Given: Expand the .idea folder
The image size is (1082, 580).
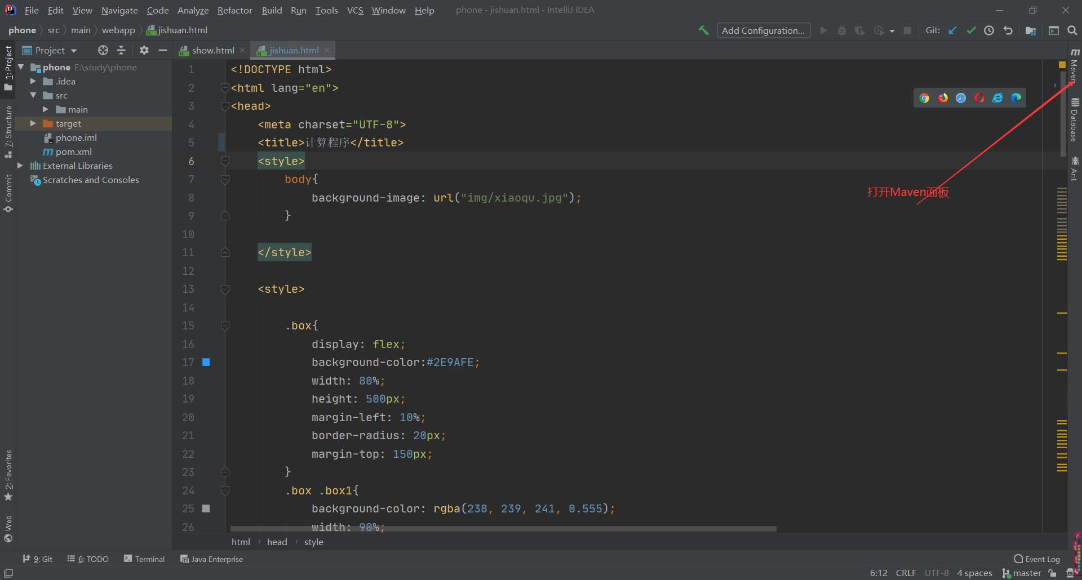Looking at the screenshot, I should [33, 81].
